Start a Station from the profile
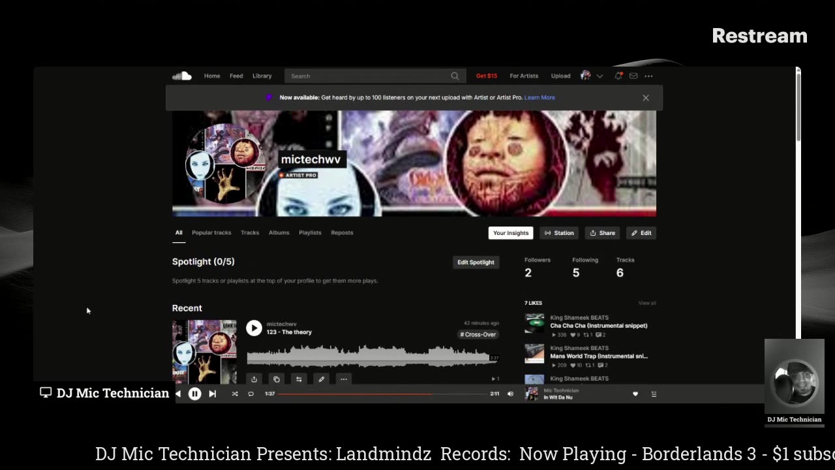The height and width of the screenshot is (470, 835). tap(559, 233)
